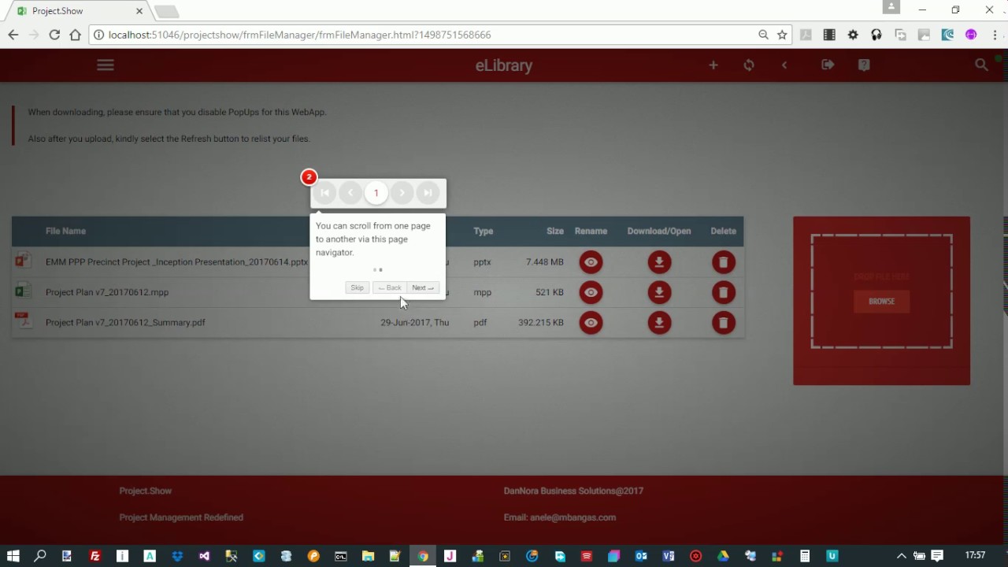Go to previous page in page navigator
The width and height of the screenshot is (1008, 567).
click(350, 193)
